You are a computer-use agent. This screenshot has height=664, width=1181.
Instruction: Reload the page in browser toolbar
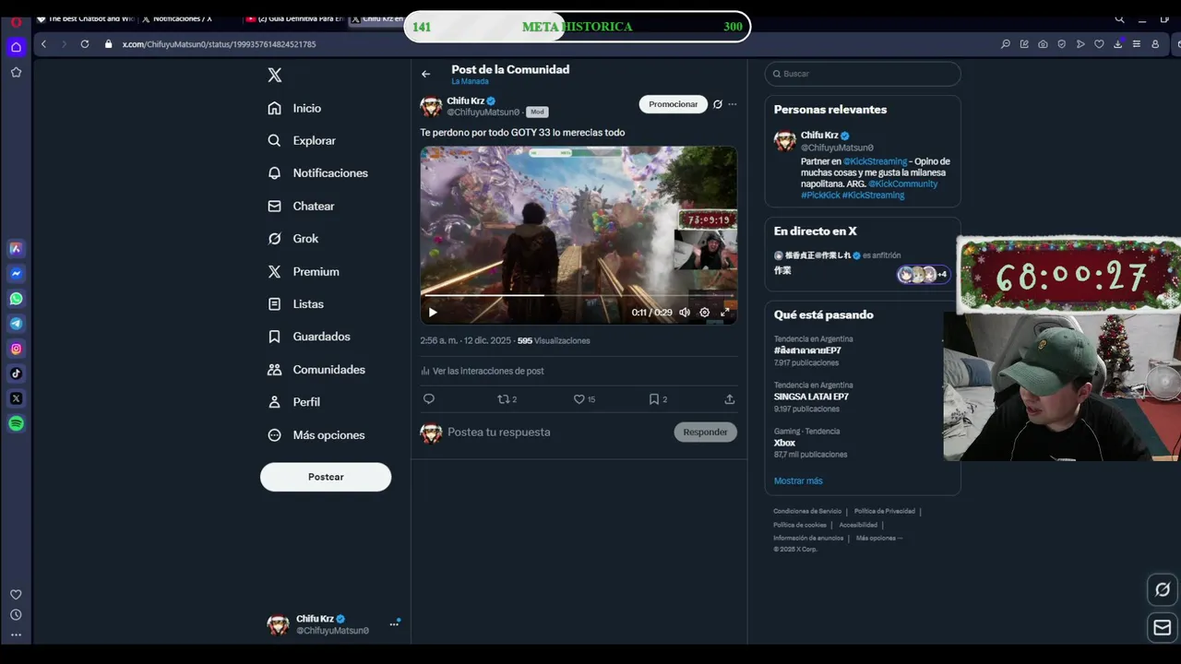[x=85, y=44]
